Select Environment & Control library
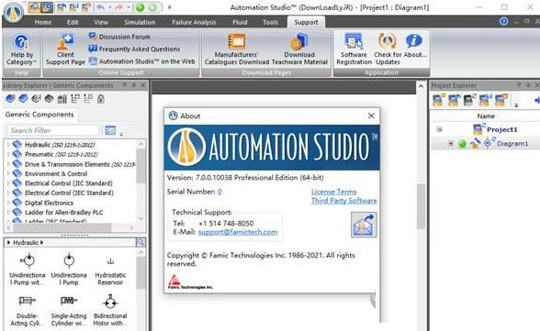 coord(56,173)
